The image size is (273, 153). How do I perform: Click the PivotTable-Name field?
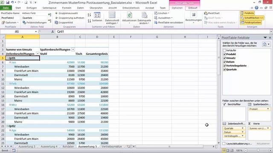pos(10,18)
